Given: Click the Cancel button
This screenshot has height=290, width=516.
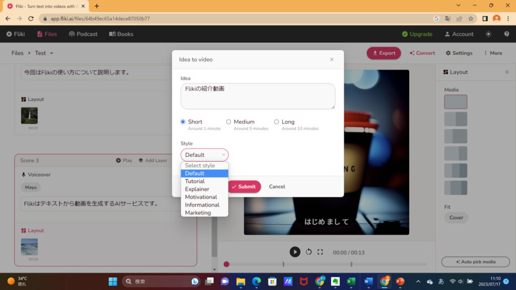Looking at the screenshot, I should tap(277, 186).
